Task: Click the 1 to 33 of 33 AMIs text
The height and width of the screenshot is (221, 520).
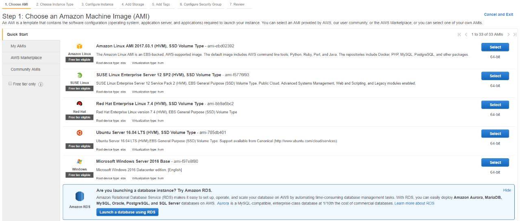Action: pyautogui.click(x=487, y=34)
